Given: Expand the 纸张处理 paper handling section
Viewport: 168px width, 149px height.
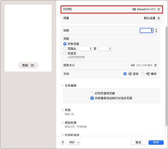Looking at the screenshot, I should [x=63, y=123].
